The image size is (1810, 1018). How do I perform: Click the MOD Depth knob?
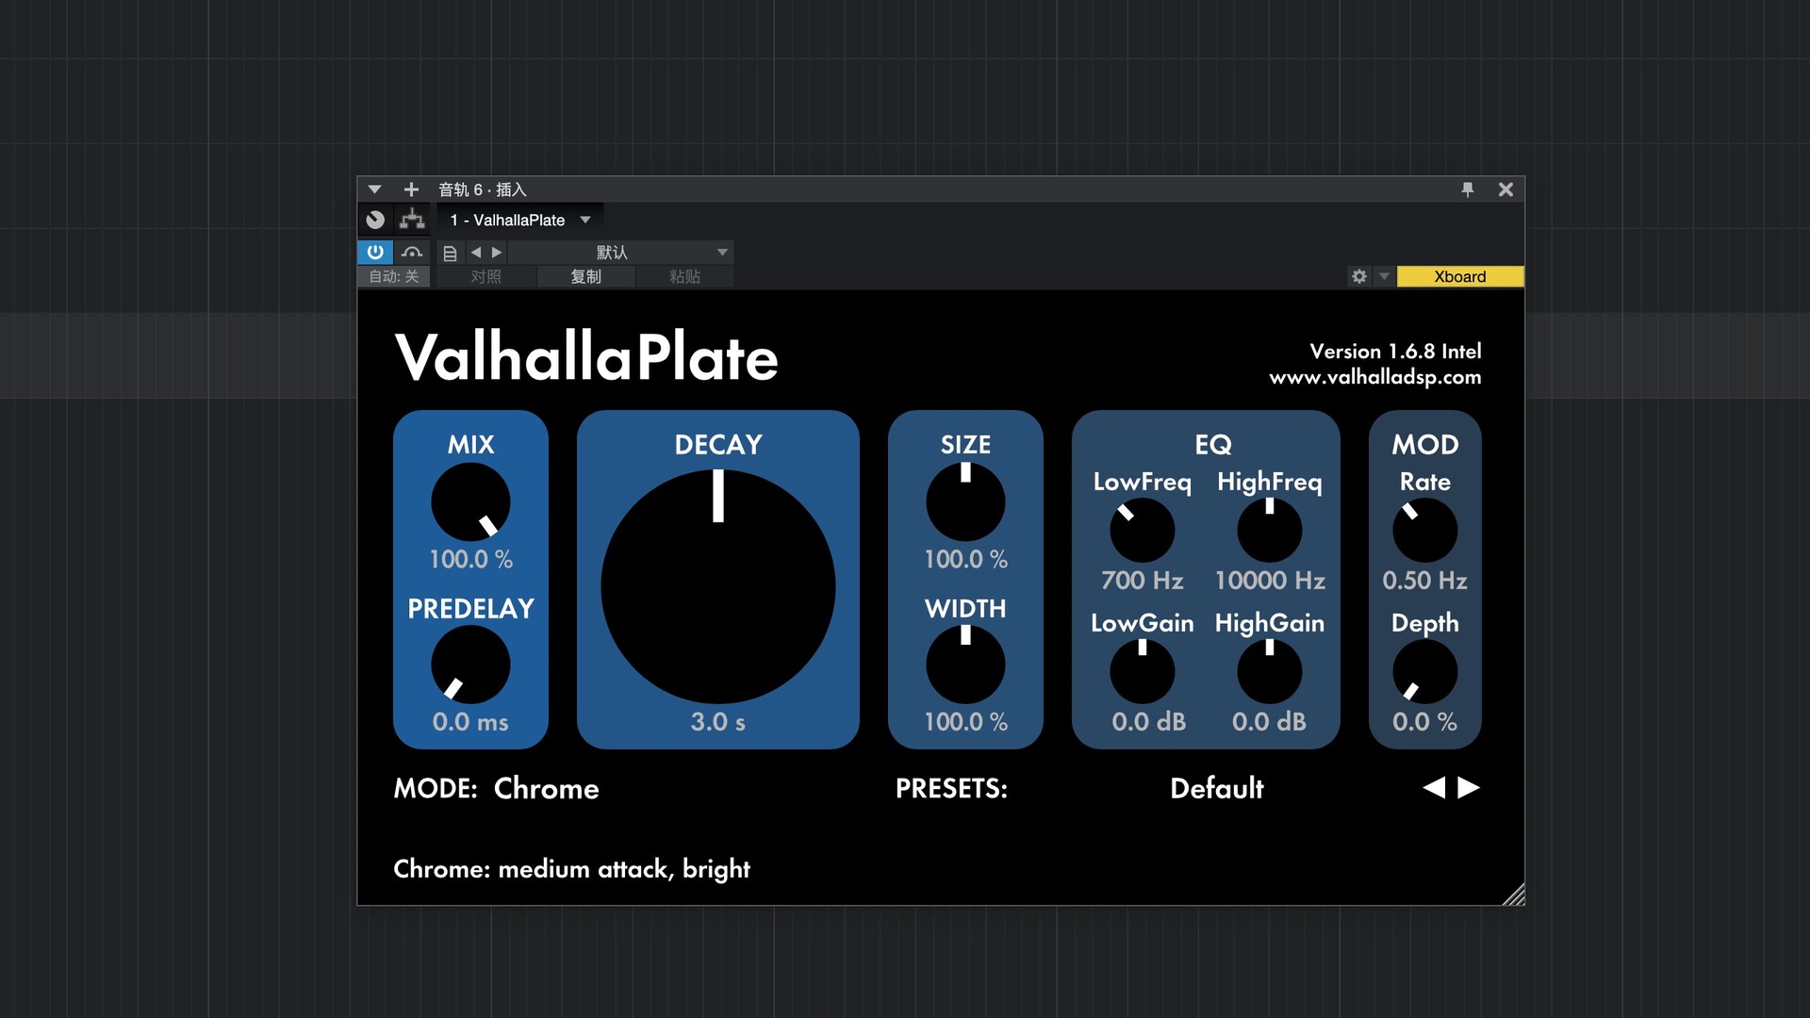(x=1425, y=672)
